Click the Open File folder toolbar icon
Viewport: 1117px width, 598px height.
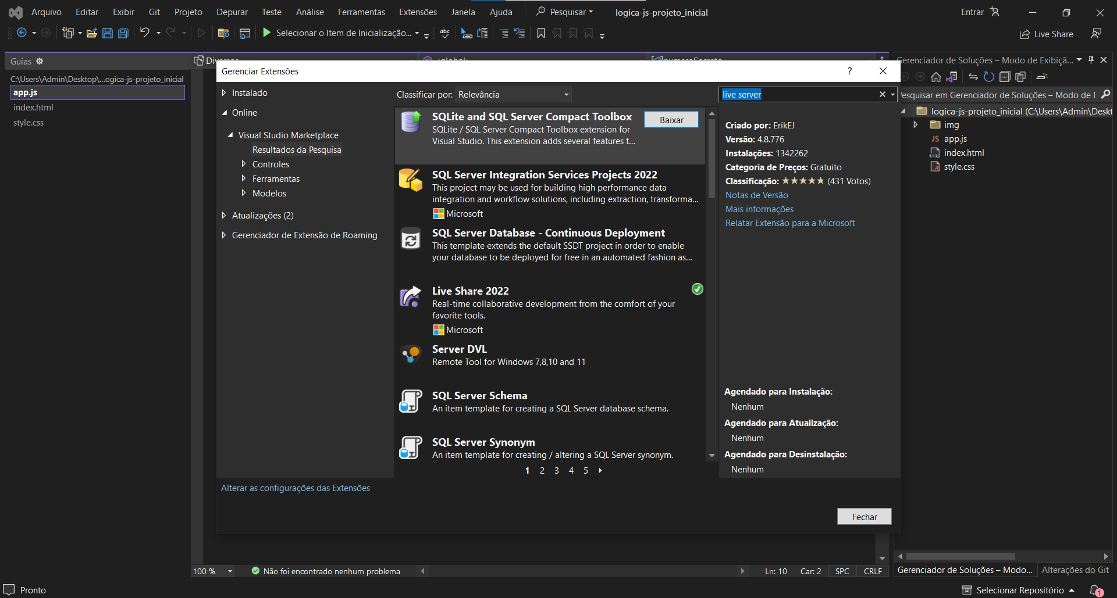pyautogui.click(x=91, y=33)
